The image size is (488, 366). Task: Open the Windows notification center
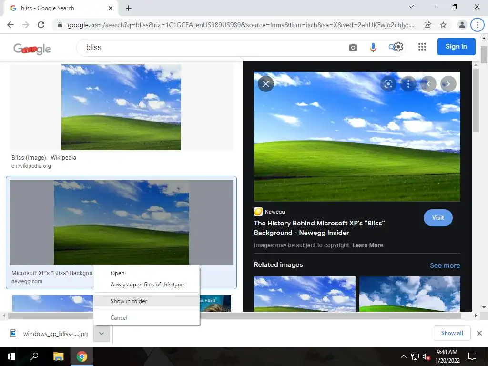(472, 356)
